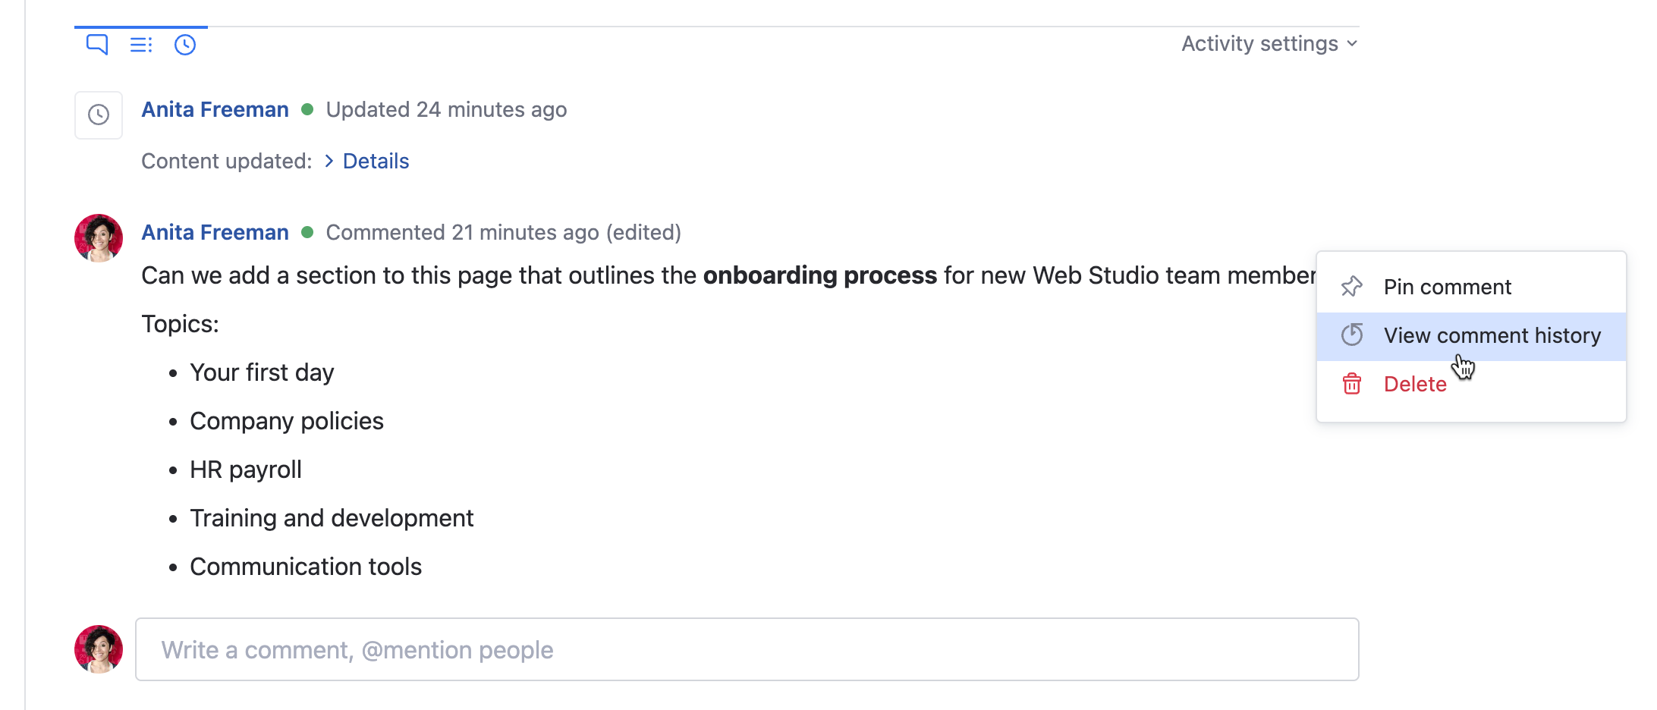The image size is (1657, 710).
Task: Click the user avatar beside the comment box
Action: point(99,649)
